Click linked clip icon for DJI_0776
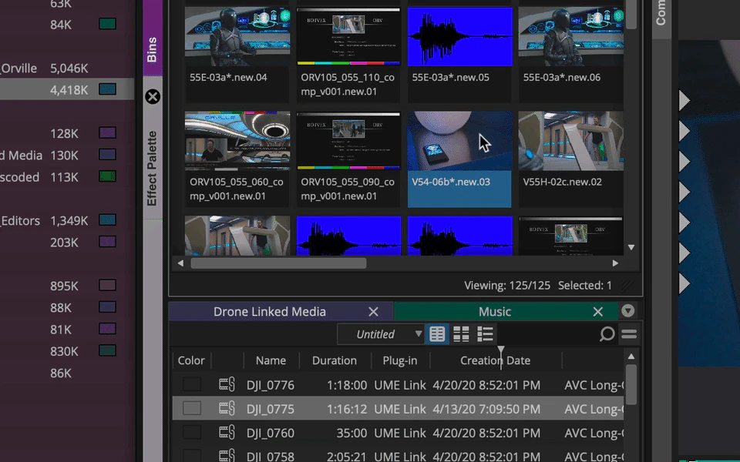The height and width of the screenshot is (462, 740). tap(227, 384)
